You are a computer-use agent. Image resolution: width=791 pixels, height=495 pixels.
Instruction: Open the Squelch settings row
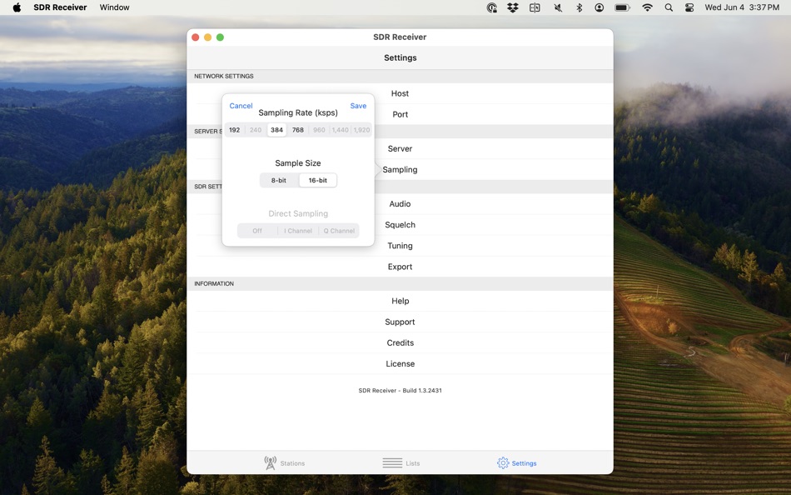point(400,225)
